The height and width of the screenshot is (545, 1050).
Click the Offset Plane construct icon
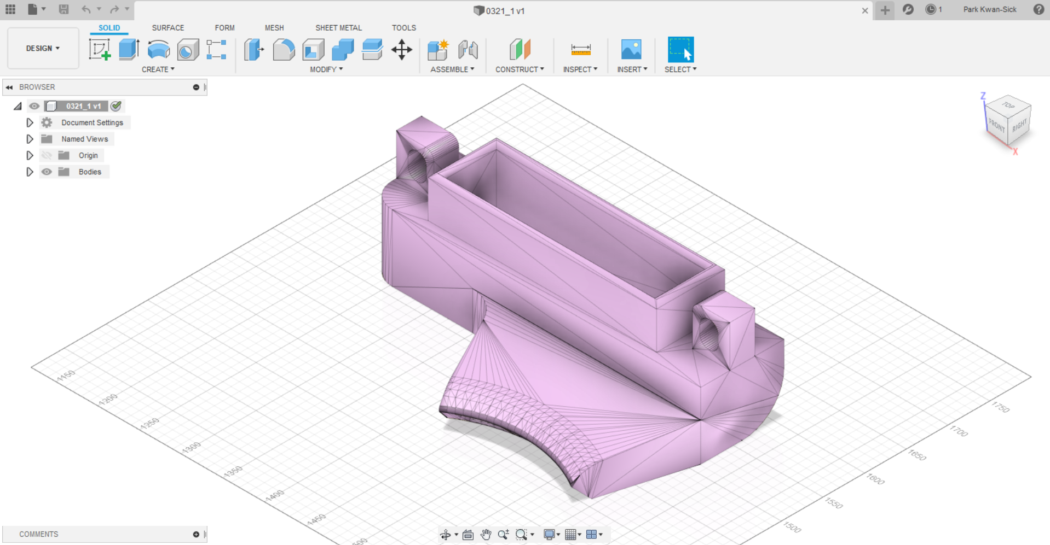coord(520,50)
